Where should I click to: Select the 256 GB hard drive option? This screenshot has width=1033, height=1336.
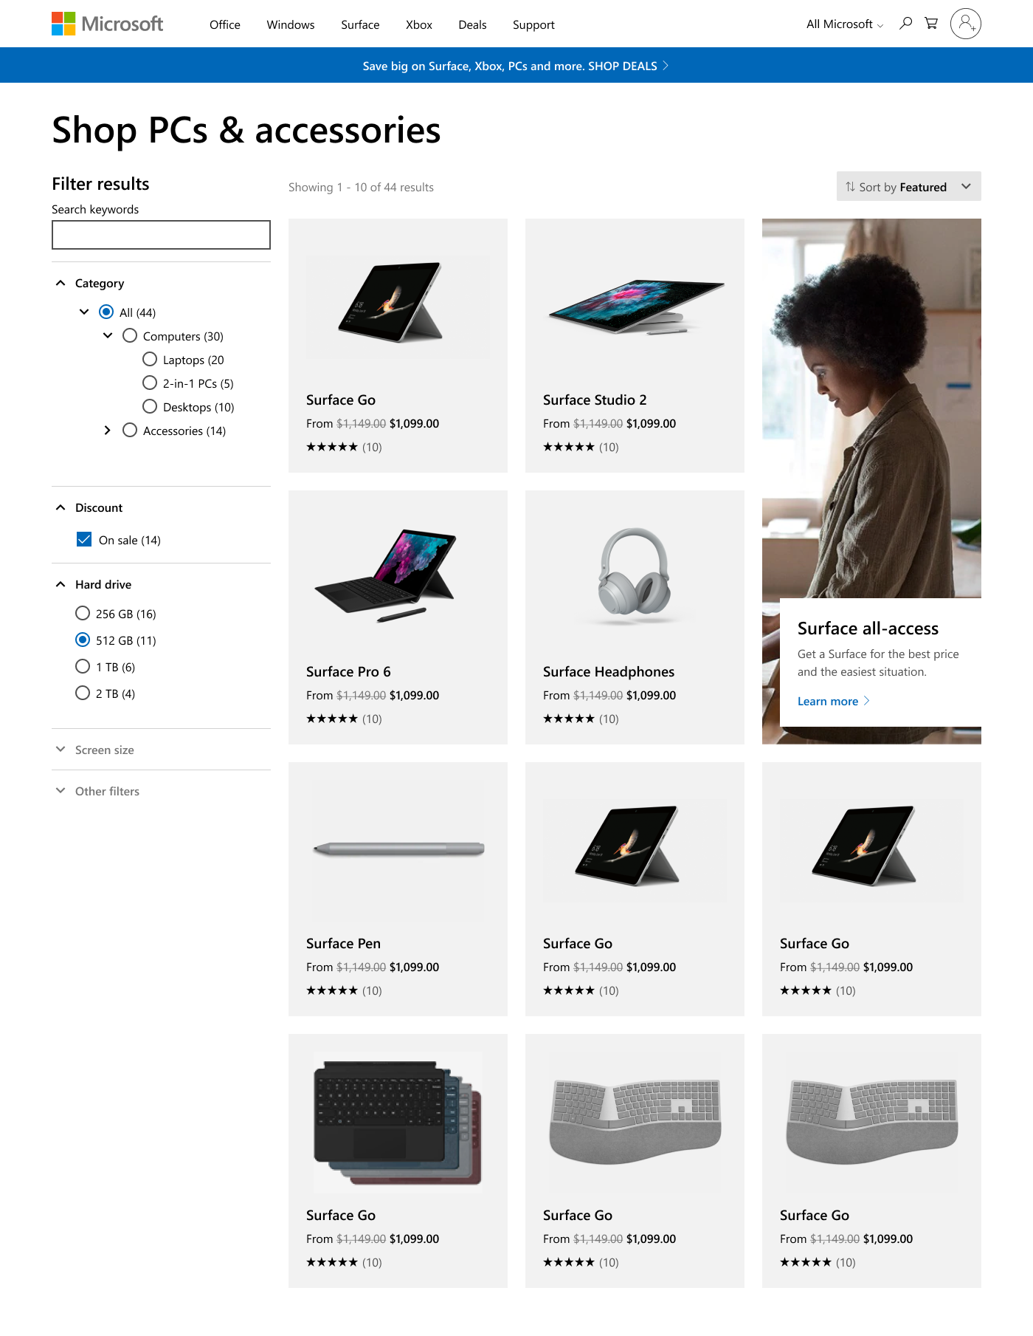[x=83, y=613]
